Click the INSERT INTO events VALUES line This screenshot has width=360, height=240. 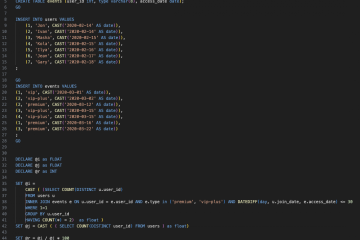pyautogui.click(x=46, y=86)
